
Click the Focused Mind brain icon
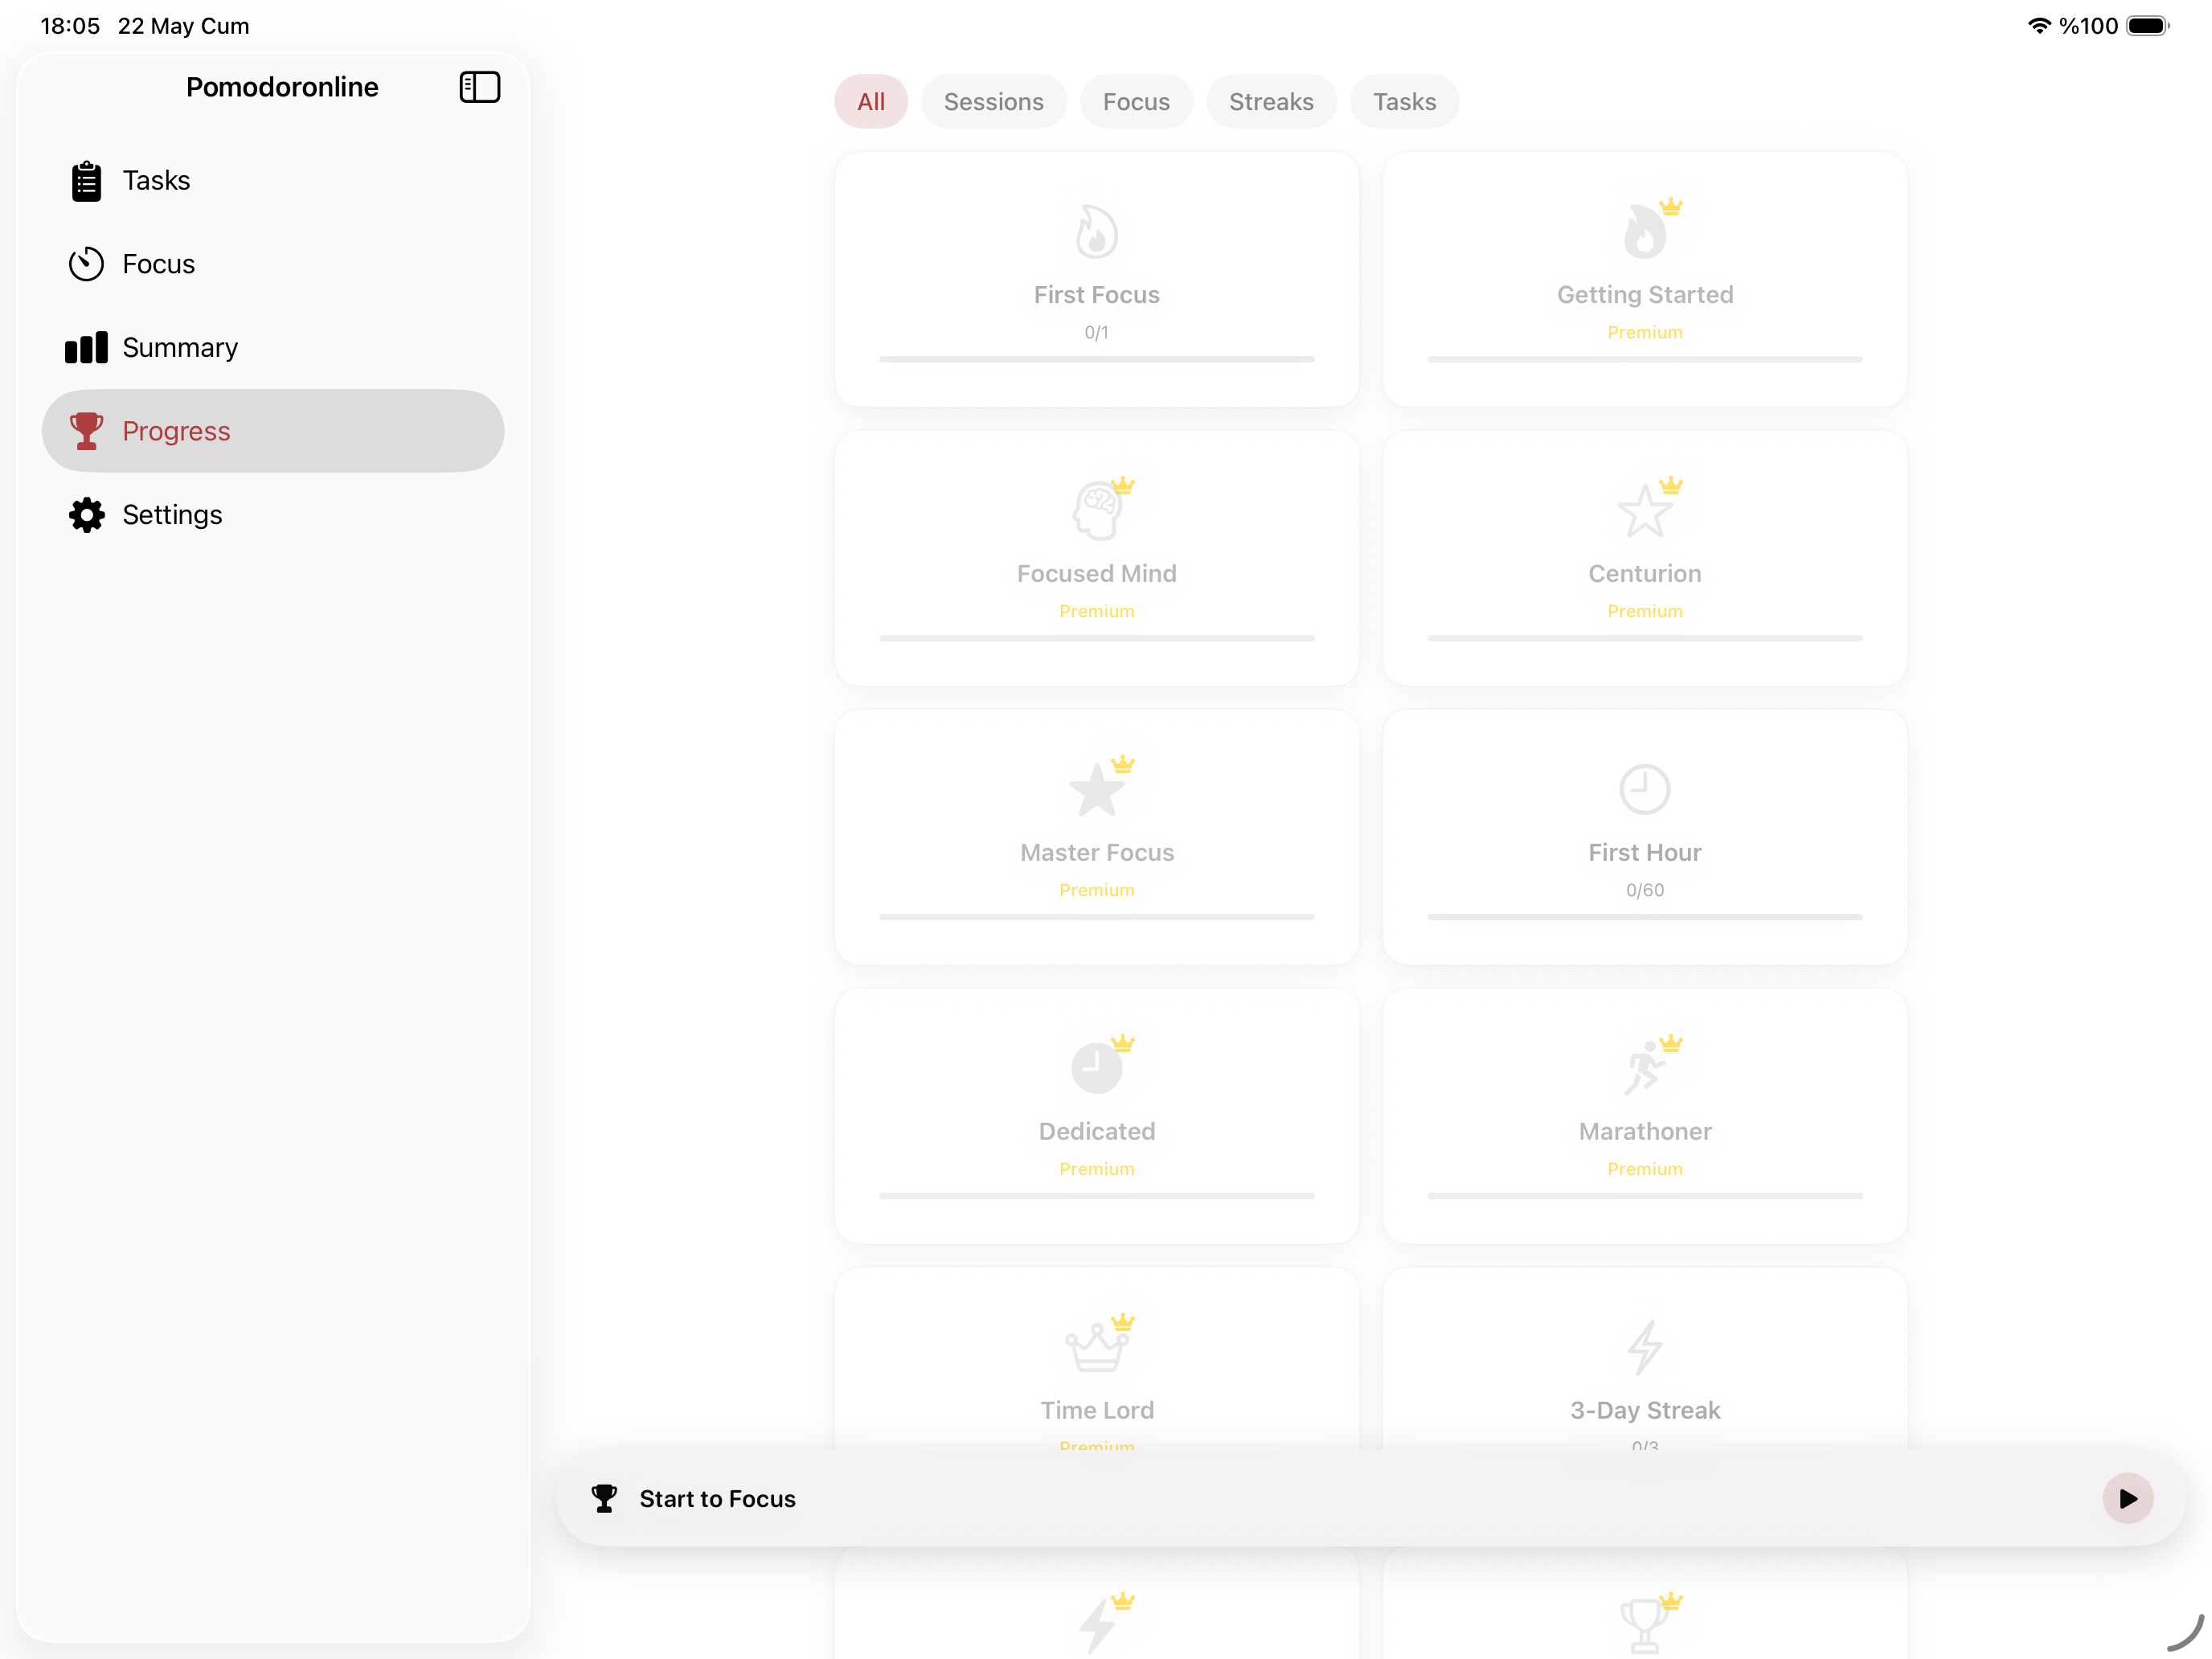[x=1096, y=510]
